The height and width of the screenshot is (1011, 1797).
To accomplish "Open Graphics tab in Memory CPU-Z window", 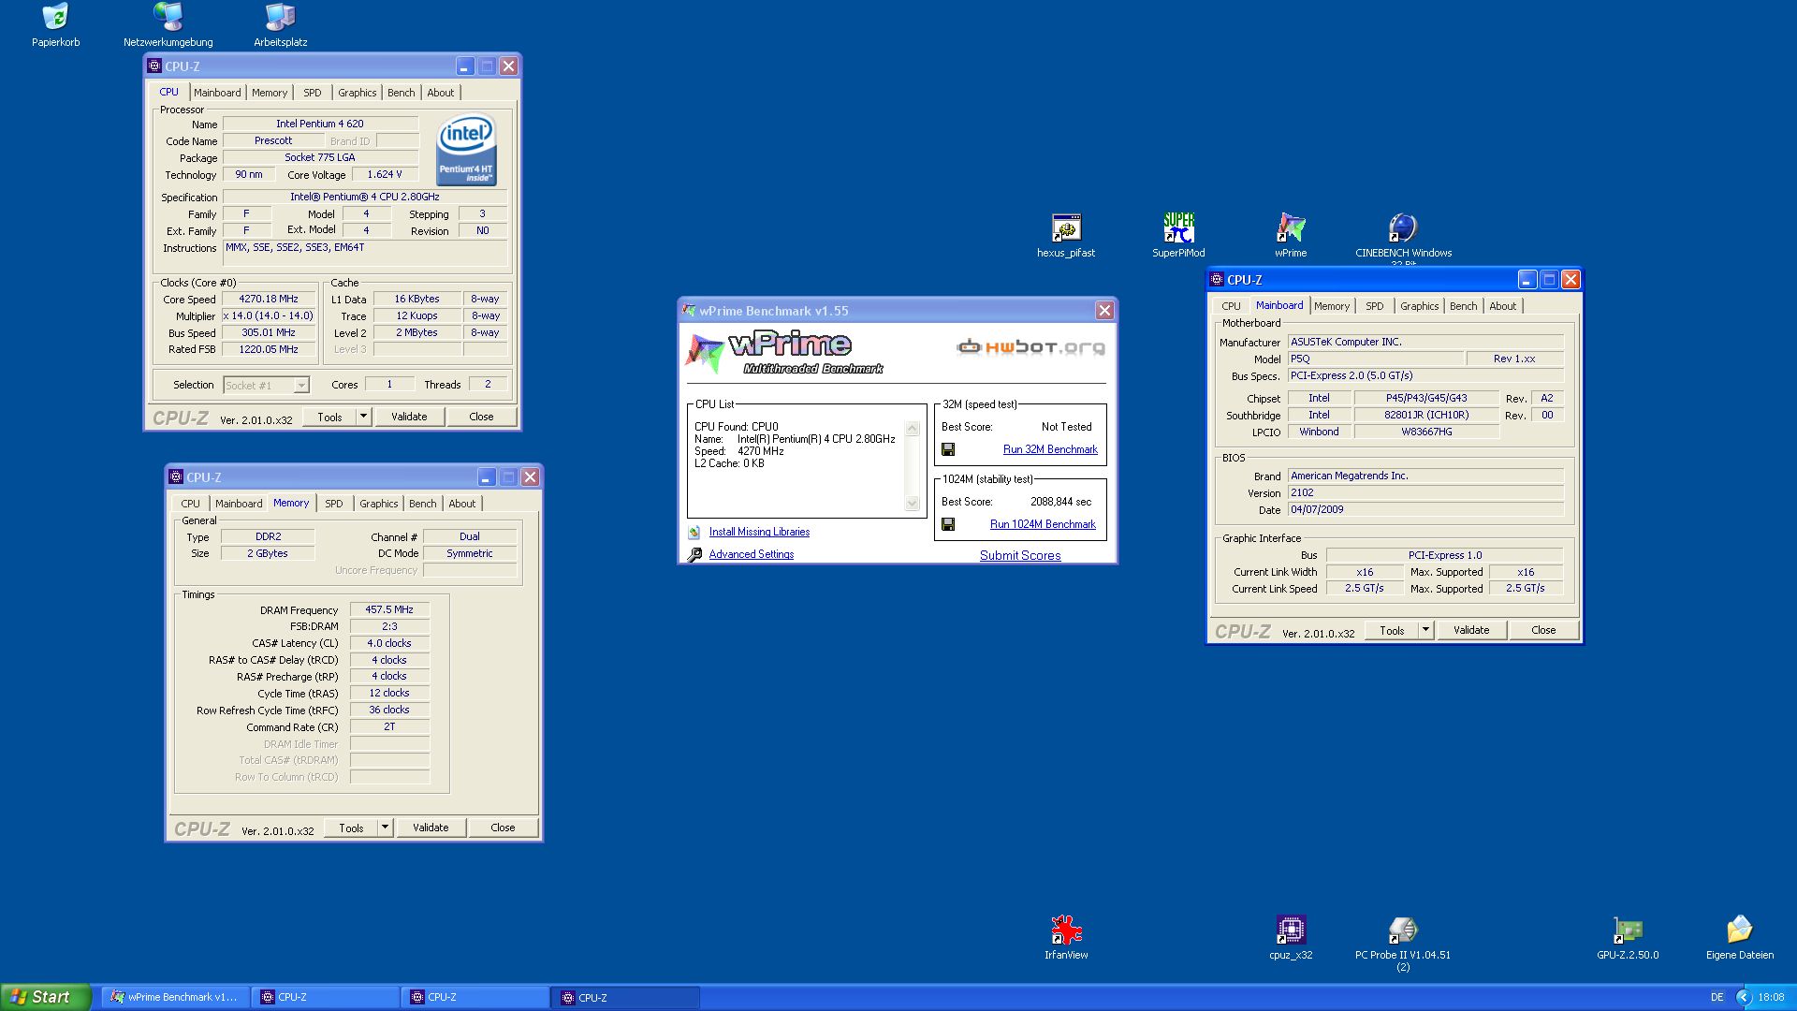I will click(378, 504).
